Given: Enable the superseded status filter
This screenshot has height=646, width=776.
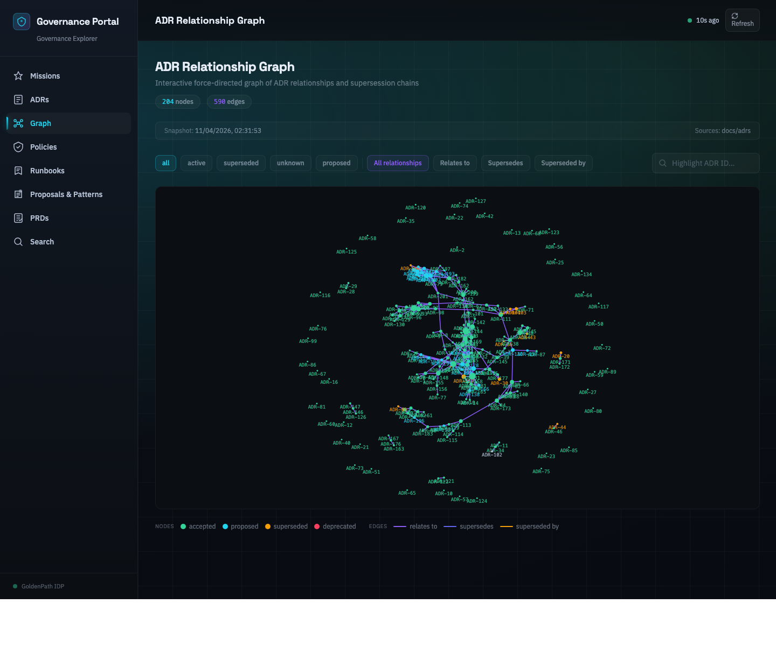Looking at the screenshot, I should tap(240, 163).
